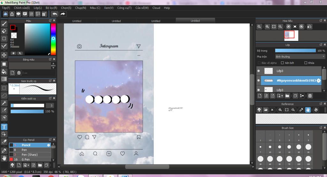Viewport: 327px width, 177px height.
Task: Select the Gradient tool
Action: point(4,79)
